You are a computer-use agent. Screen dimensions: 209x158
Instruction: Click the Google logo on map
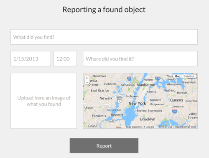click(x=92, y=124)
